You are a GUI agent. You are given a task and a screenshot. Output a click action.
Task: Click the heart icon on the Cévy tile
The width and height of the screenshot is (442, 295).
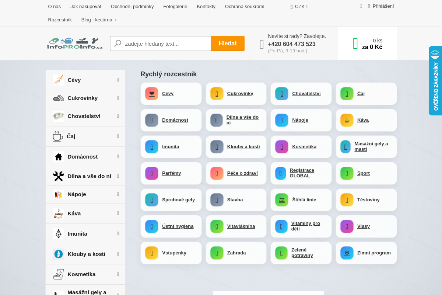point(152,94)
